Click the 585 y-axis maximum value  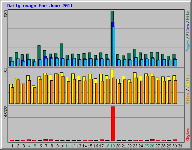[6, 13]
